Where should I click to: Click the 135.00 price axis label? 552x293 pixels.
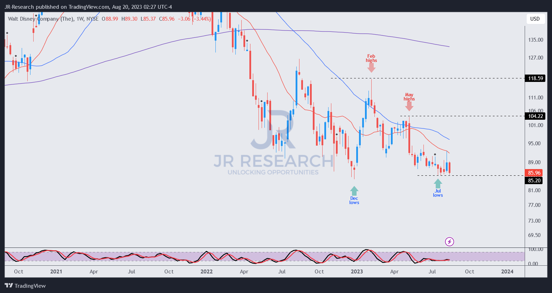point(536,40)
